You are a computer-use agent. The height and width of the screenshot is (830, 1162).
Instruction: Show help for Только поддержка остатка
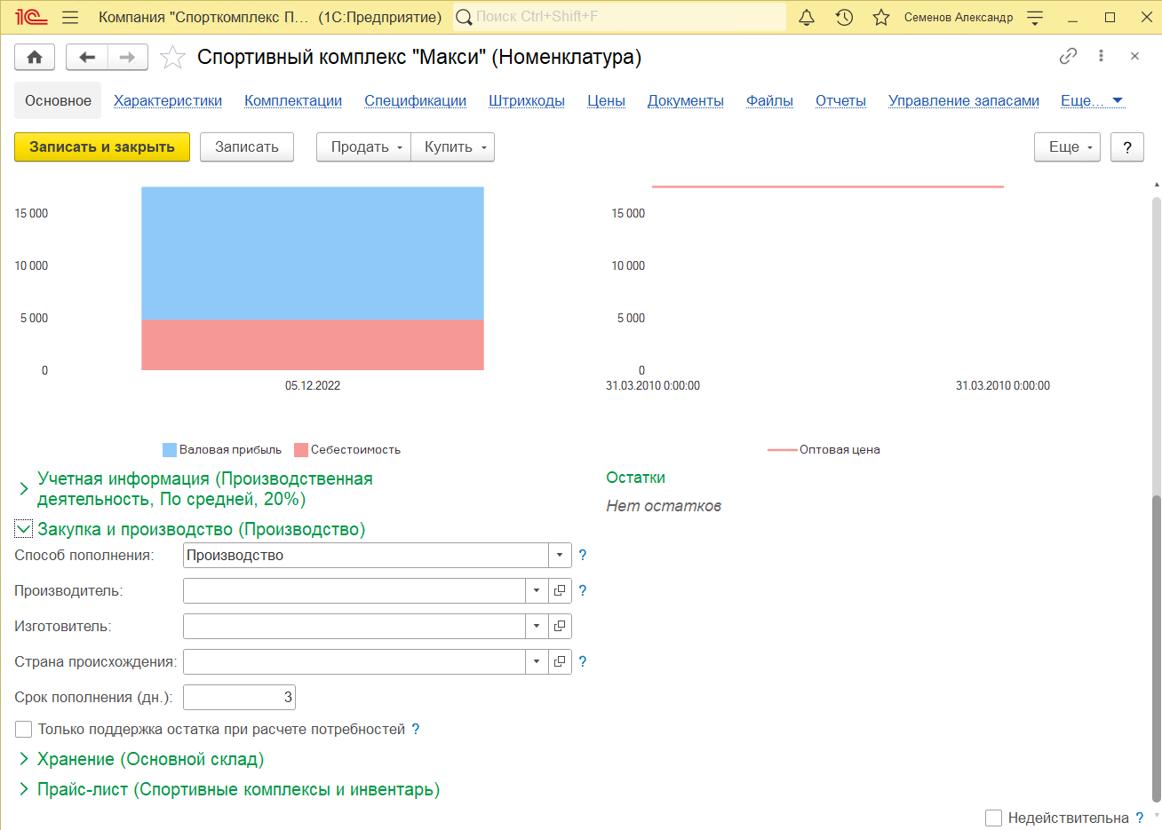(416, 729)
